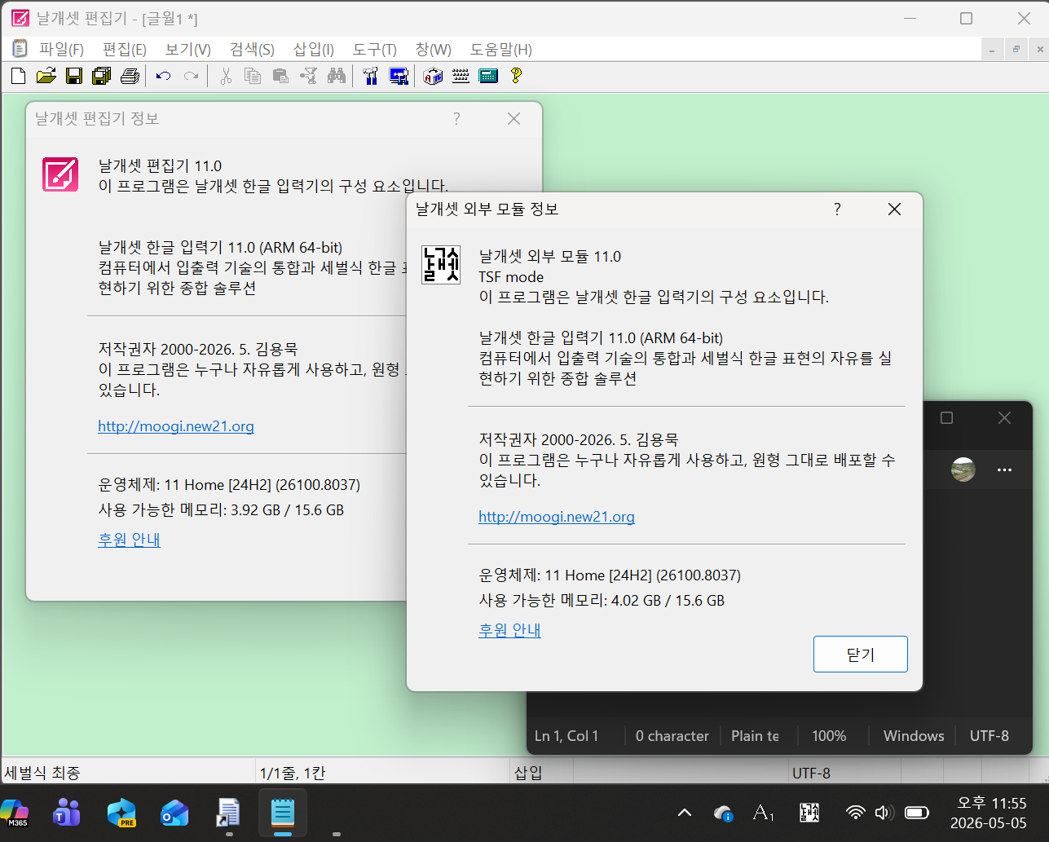Click Windows line ending in Notepad
The width and height of the screenshot is (1049, 842).
tap(914, 736)
